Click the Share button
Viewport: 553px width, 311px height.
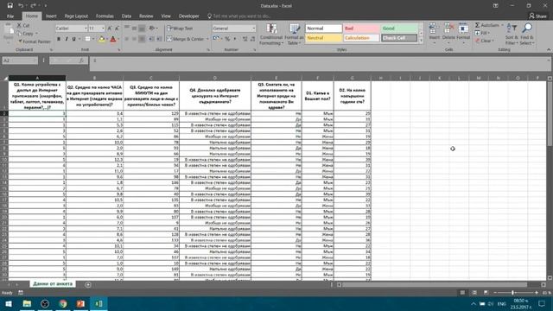pyautogui.click(x=537, y=16)
